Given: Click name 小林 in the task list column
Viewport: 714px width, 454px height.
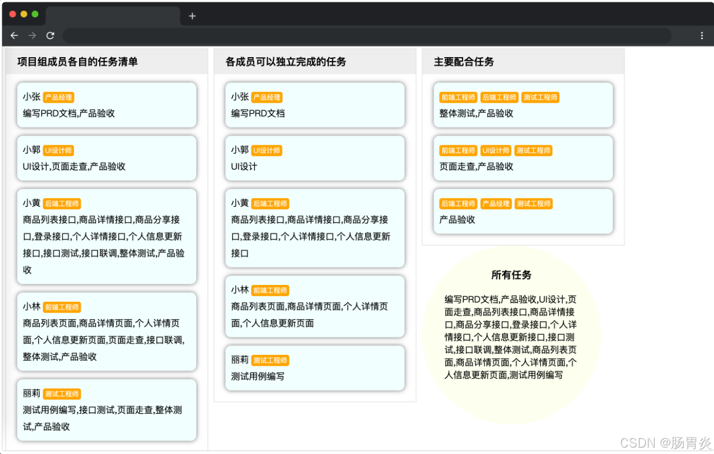Looking at the screenshot, I should [32, 307].
